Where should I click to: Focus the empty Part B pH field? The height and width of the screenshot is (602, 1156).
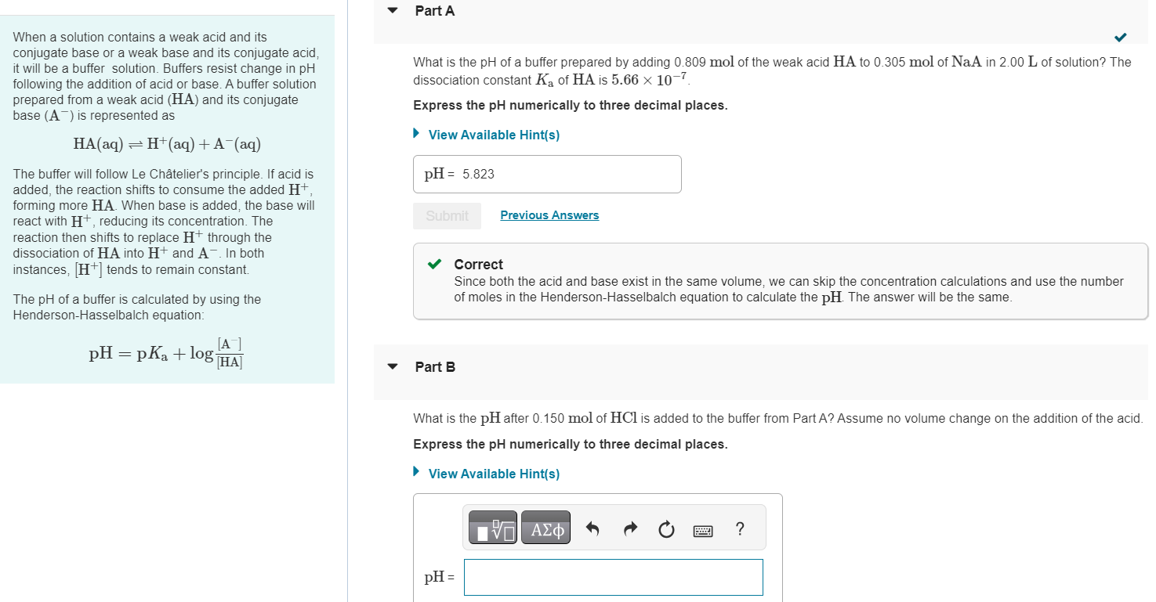(x=613, y=577)
